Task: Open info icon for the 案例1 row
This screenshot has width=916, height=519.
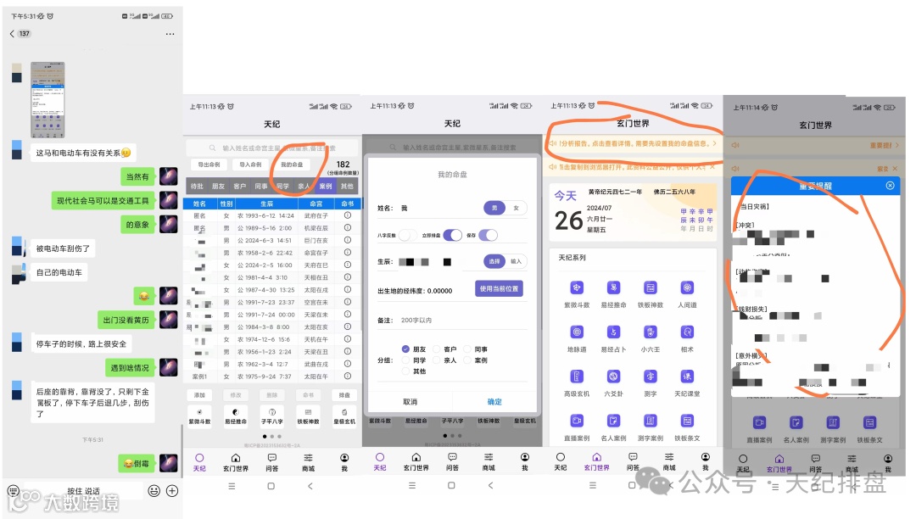Action: [x=348, y=377]
